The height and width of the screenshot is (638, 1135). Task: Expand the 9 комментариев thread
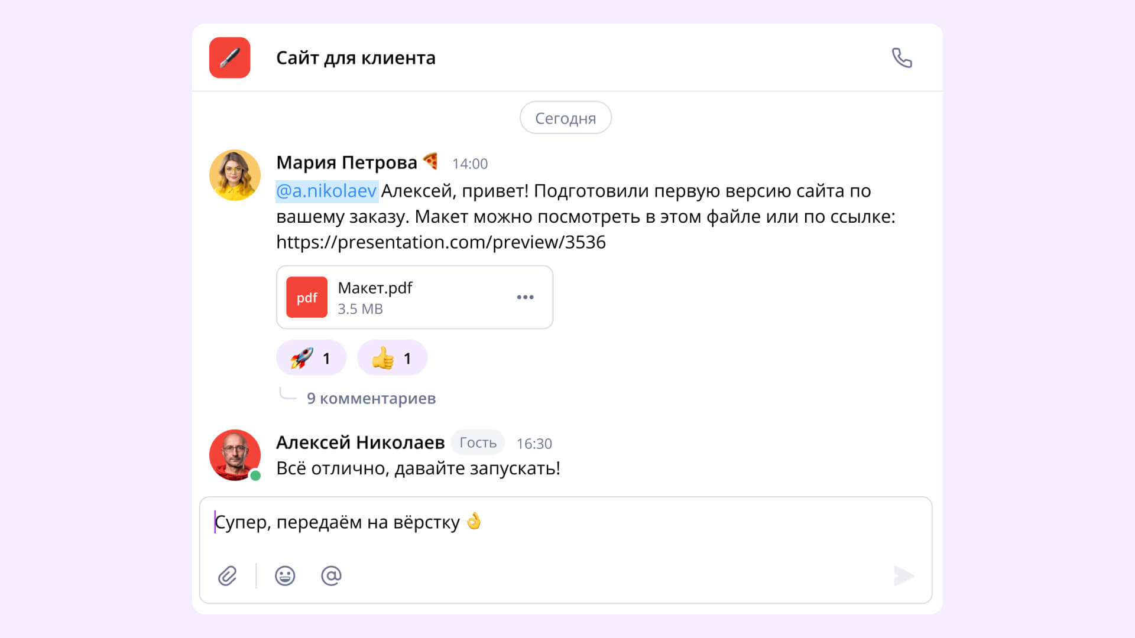point(371,399)
